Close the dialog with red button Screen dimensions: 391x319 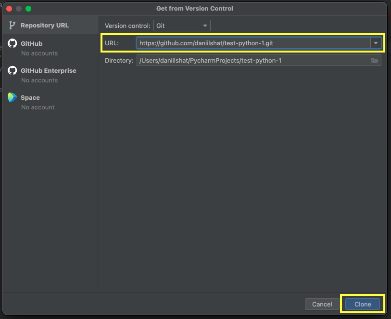tap(9, 9)
